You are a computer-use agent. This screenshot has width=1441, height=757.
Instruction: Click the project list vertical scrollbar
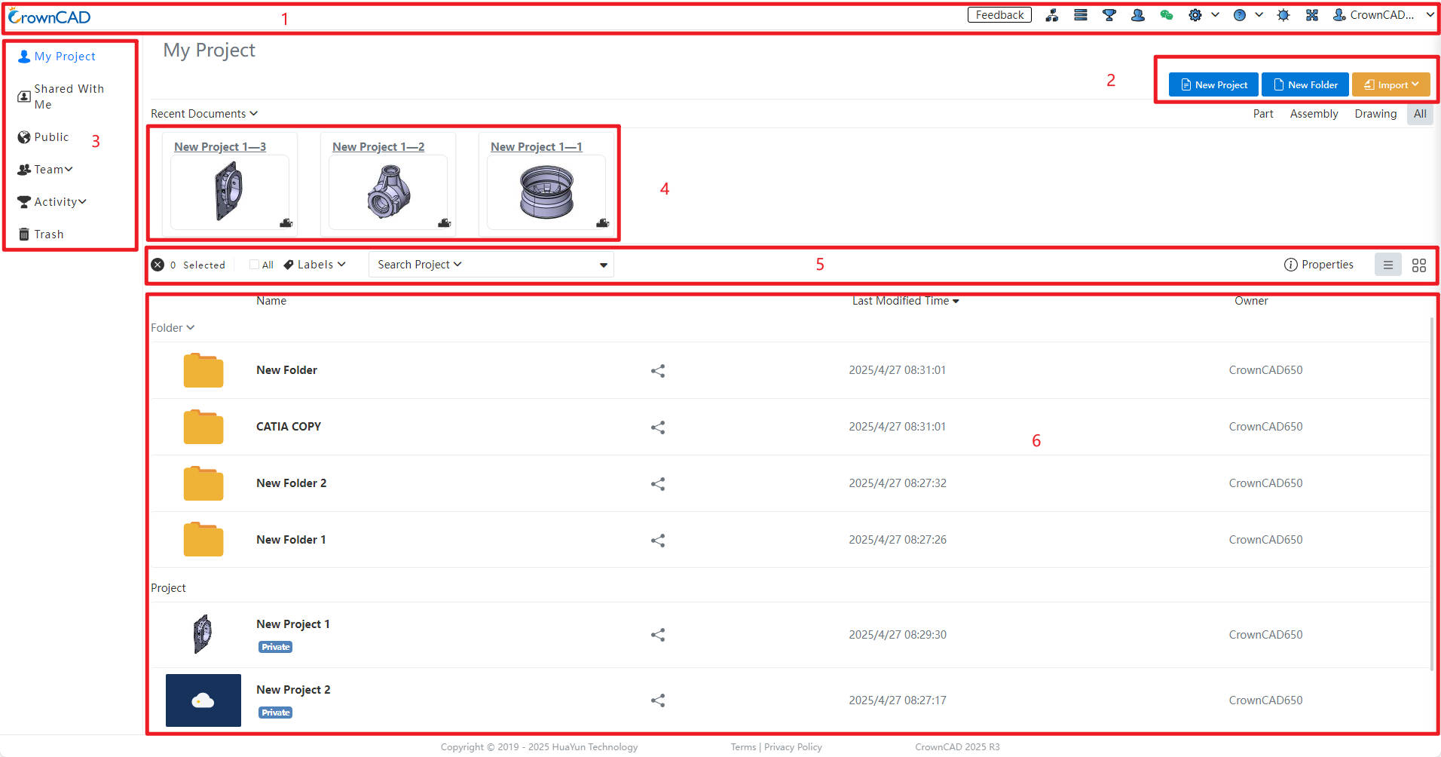(1432, 494)
